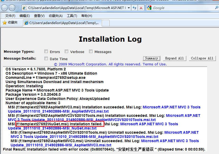This screenshot has height=154, width=219.
Task: Click the Summary button
Action: pos(151,58)
